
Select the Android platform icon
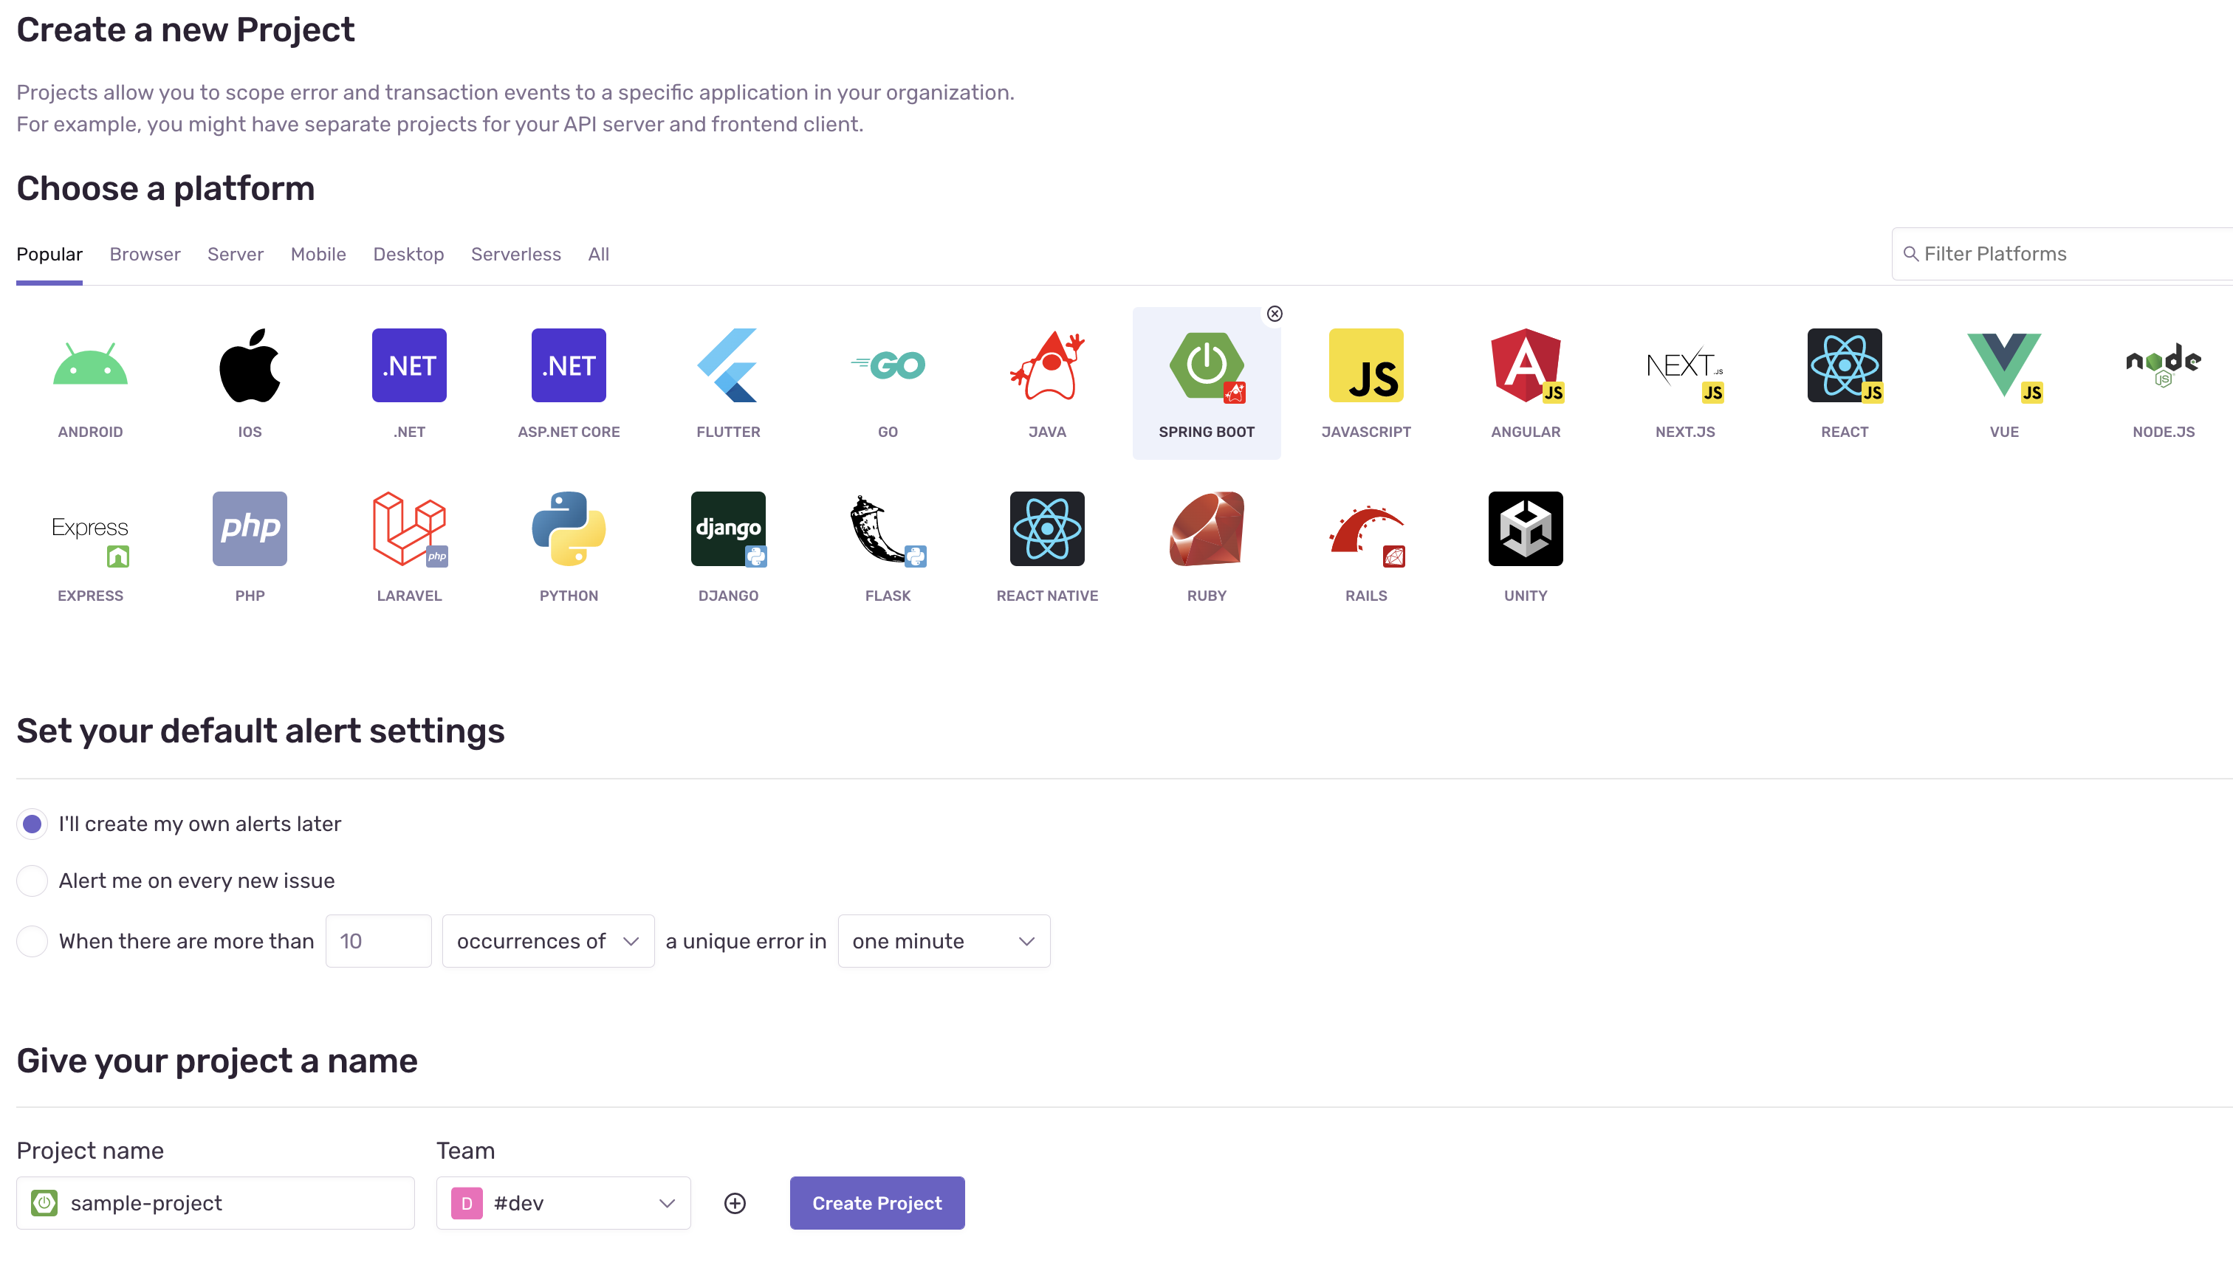[x=90, y=365]
